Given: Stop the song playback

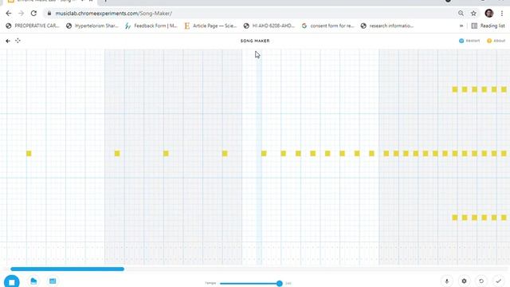Looking at the screenshot, I should point(12,281).
